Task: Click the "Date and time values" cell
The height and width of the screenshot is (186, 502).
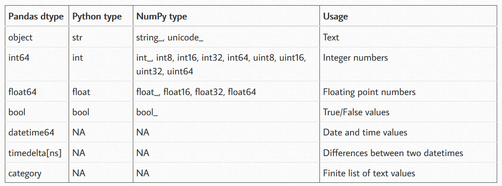Action: click(365, 132)
